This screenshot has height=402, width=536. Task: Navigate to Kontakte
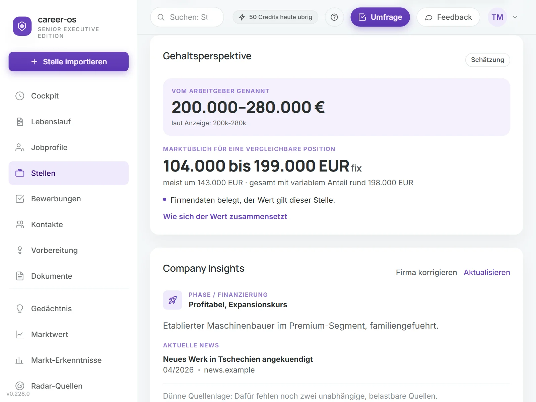69,224
